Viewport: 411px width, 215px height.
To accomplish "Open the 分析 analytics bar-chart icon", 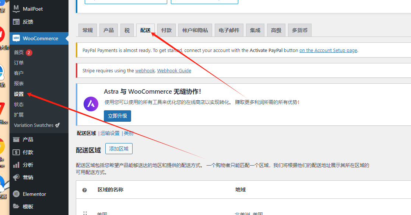I will point(16,165).
